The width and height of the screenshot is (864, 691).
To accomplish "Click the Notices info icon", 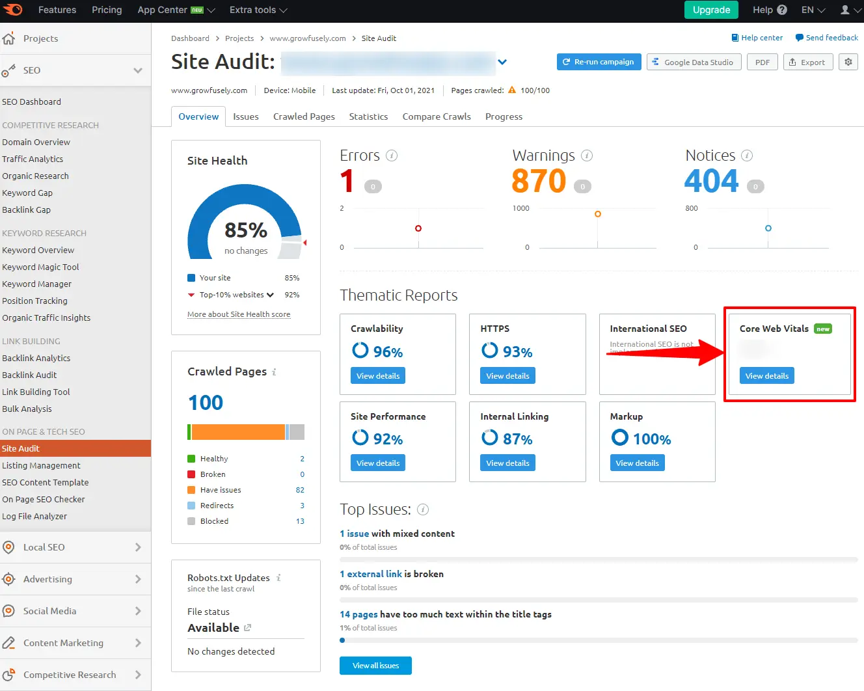I will (x=747, y=156).
